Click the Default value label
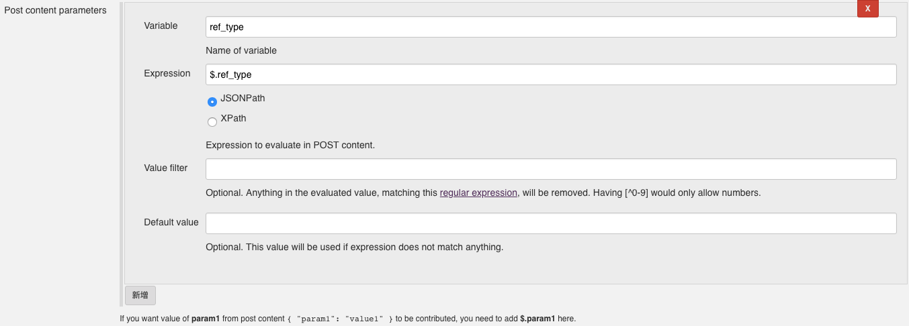The image size is (909, 326). pos(171,222)
